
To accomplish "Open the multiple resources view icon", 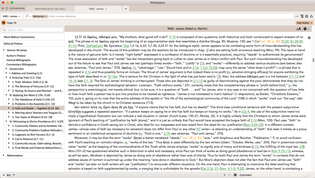I will click(x=302, y=16).
